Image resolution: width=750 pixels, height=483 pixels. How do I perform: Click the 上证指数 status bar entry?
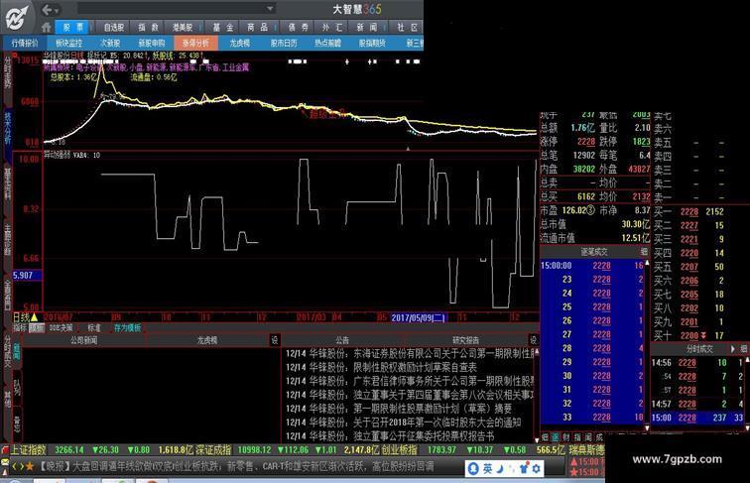(x=29, y=450)
